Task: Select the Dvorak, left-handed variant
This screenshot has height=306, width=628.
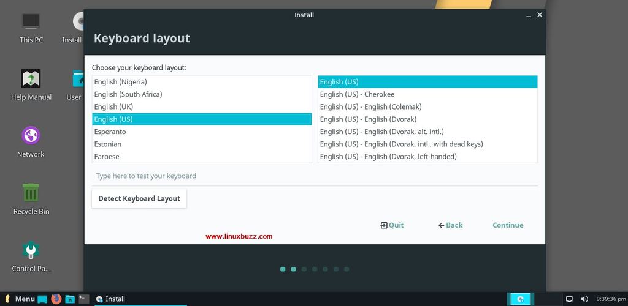Action: (x=427, y=156)
